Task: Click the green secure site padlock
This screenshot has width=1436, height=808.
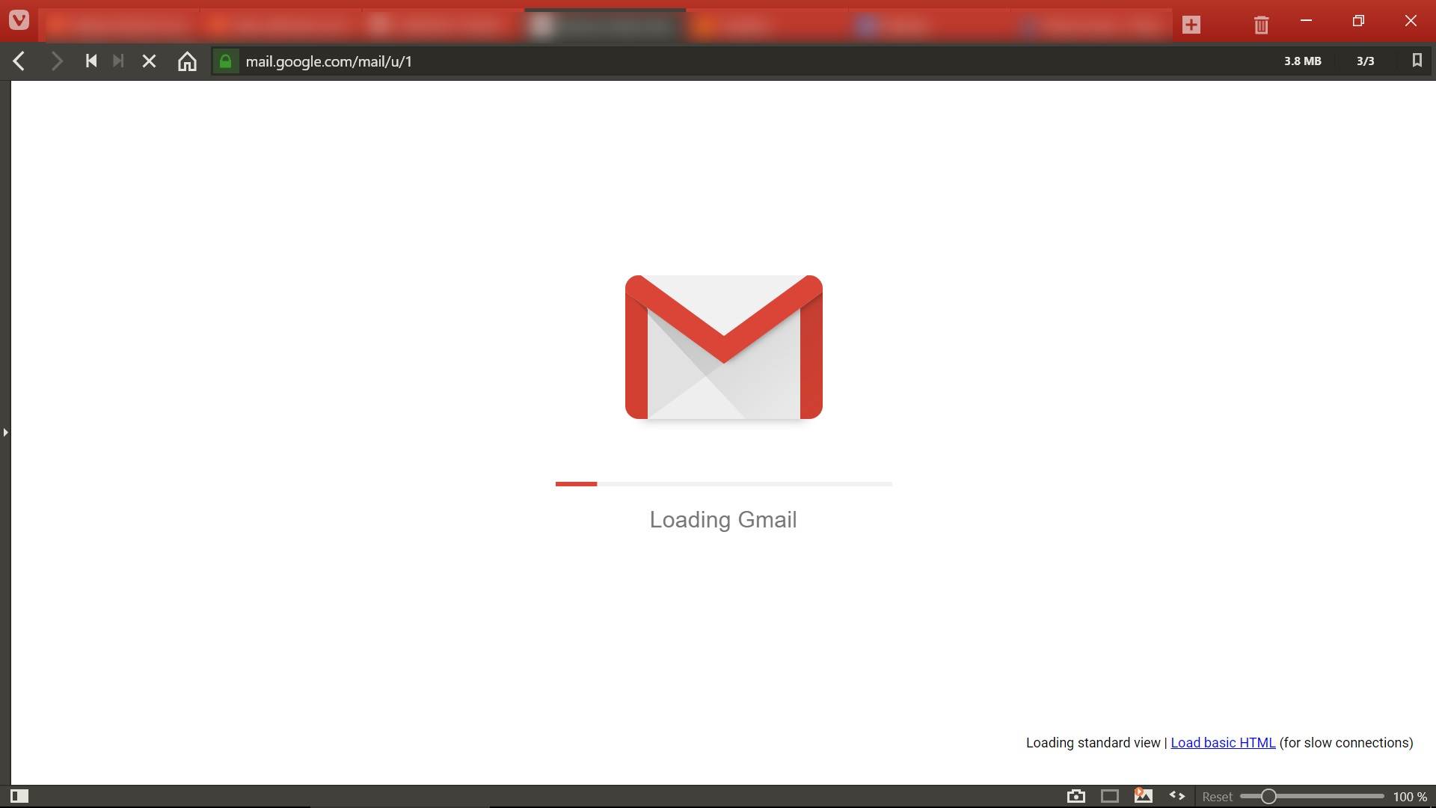Action: 225,61
